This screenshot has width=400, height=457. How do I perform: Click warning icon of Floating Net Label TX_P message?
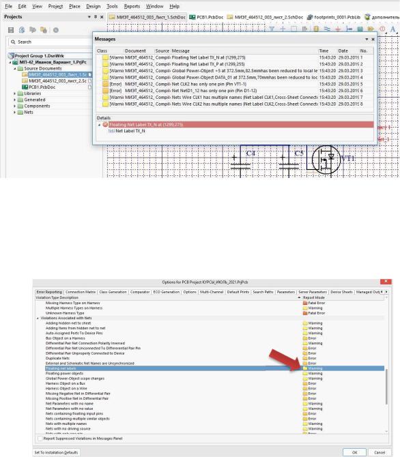pyautogui.click(x=105, y=64)
